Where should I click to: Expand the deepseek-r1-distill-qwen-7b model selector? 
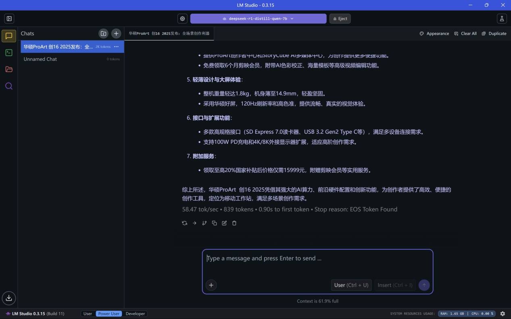coord(258,19)
